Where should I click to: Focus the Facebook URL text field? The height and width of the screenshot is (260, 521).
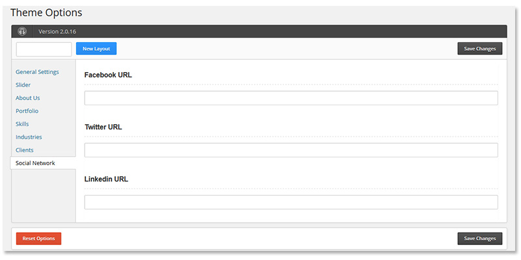291,98
